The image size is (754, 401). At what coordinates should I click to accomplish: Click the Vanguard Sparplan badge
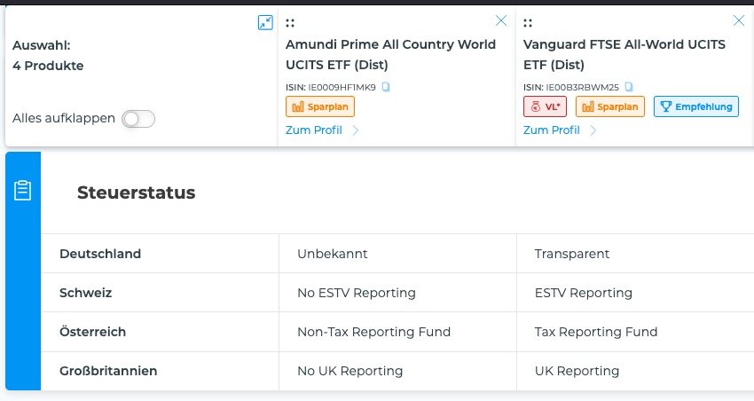pos(610,106)
